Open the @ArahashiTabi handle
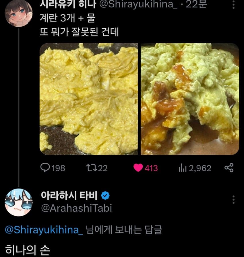 [x=77, y=208]
